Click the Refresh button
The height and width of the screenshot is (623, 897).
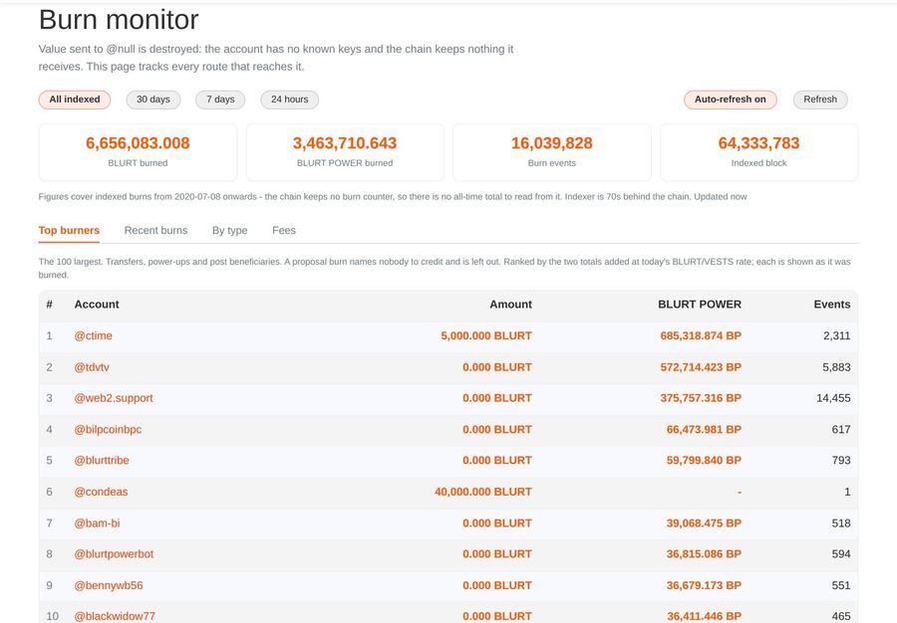click(820, 100)
